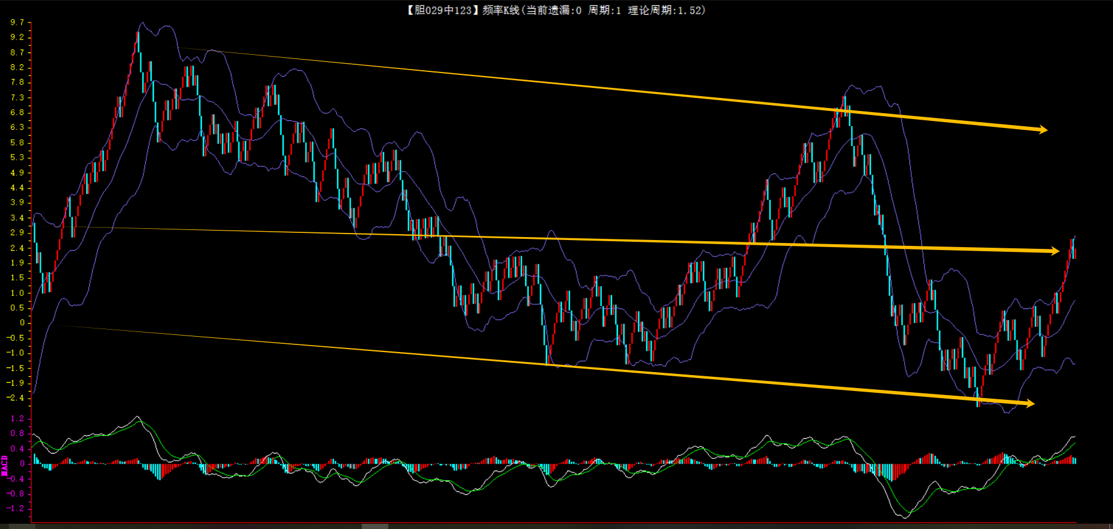Click the 1.9 axis label
Image resolution: width=1113 pixels, height=529 pixels.
(x=17, y=263)
